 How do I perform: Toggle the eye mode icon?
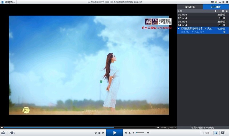point(12,133)
